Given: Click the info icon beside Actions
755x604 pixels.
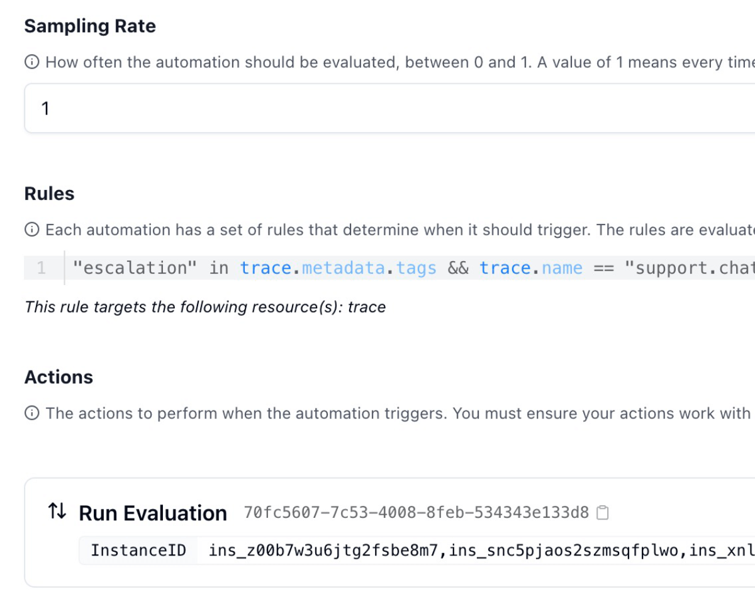Looking at the screenshot, I should pos(31,413).
